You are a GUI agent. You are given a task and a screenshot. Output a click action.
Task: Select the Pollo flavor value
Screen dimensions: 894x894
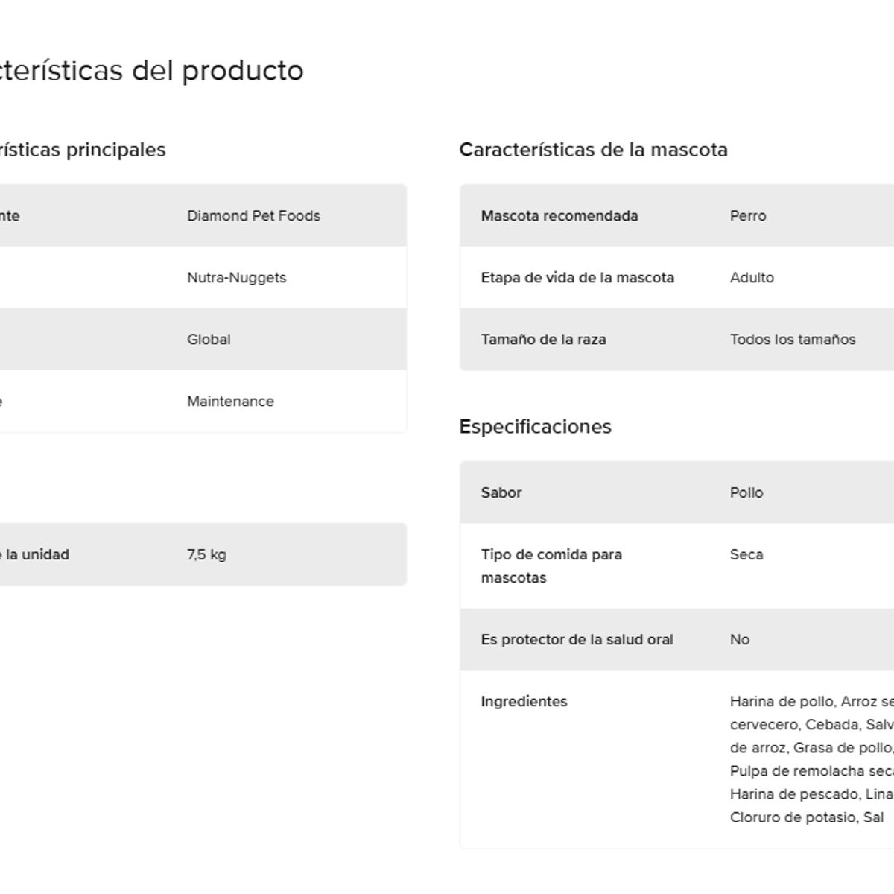point(746,492)
